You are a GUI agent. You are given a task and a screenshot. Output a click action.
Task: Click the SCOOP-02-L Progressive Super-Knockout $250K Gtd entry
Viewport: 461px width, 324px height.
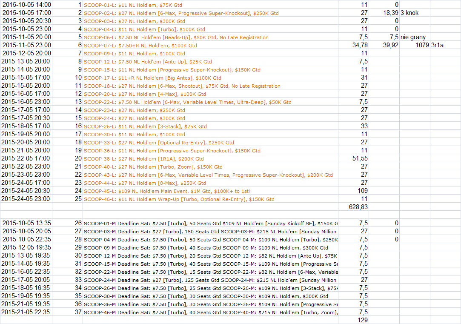click(x=210, y=13)
